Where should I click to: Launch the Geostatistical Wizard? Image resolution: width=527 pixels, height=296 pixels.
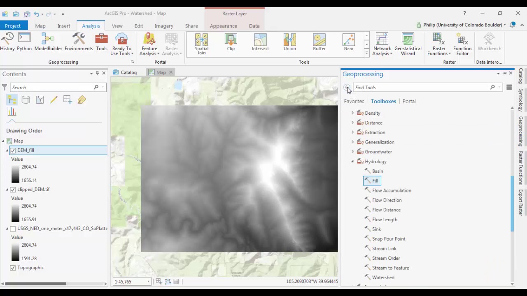click(x=408, y=44)
